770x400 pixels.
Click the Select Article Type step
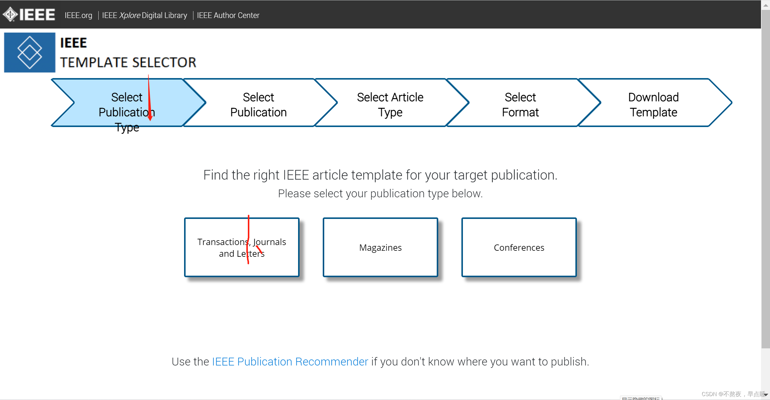pyautogui.click(x=390, y=104)
